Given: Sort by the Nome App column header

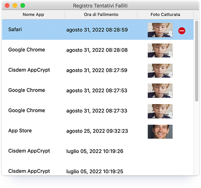Looking at the screenshot, I should [x=33, y=14].
